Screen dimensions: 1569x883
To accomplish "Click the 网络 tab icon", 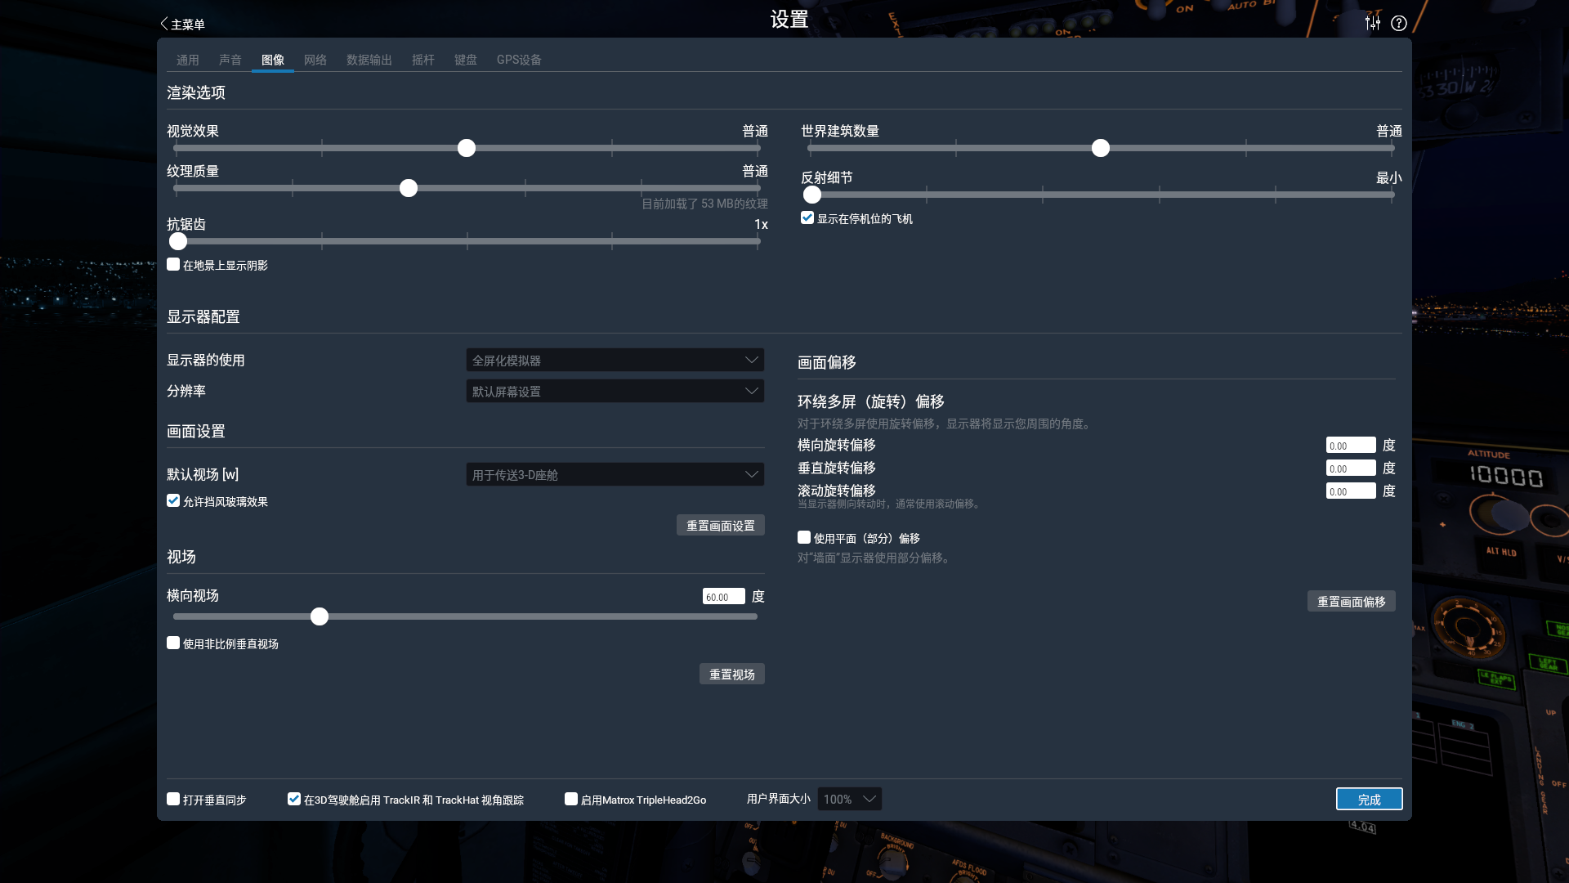I will 315,60.
